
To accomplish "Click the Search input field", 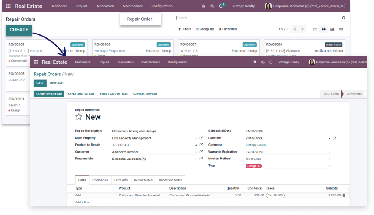I will (257, 18).
